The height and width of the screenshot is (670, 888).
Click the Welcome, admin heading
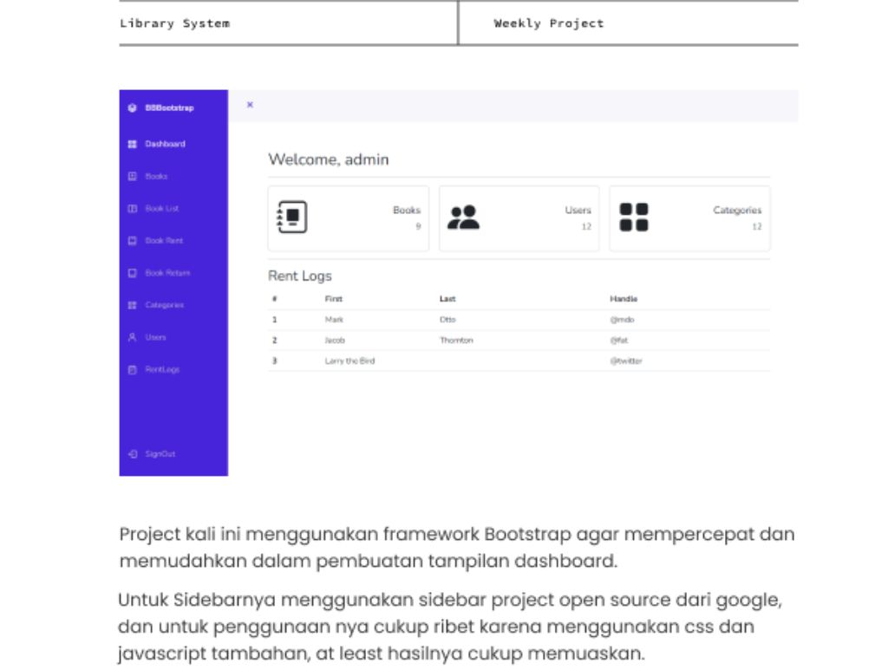tap(329, 159)
